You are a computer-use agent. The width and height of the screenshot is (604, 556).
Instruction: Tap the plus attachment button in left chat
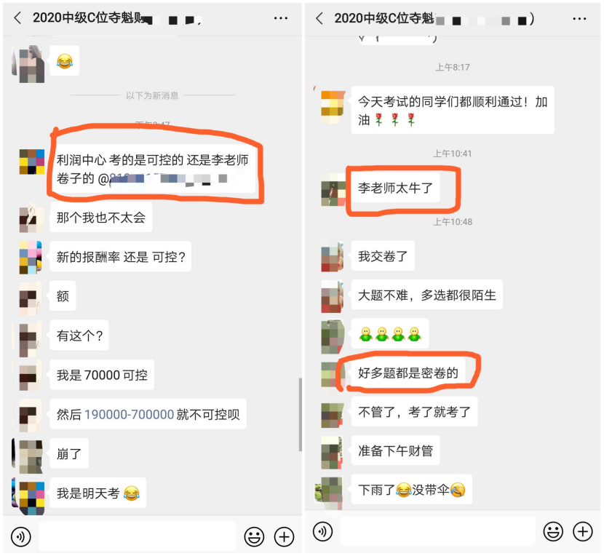coord(284,536)
